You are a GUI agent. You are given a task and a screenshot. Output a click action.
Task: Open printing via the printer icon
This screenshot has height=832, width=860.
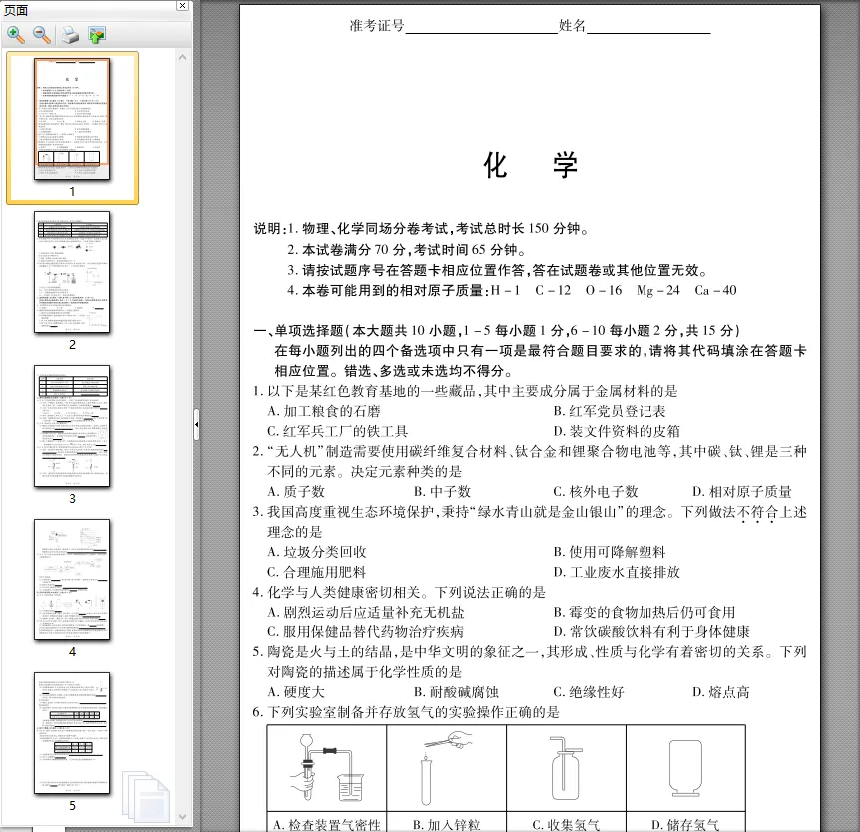68,35
